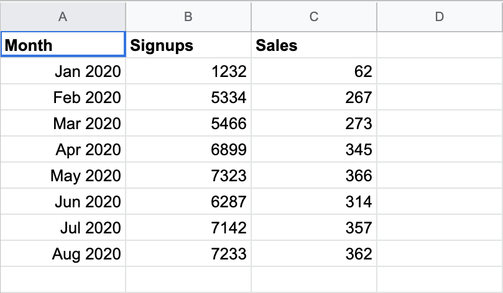This screenshot has height=293, width=503.
Task: Click the cell showing 7323
Action: [188, 176]
